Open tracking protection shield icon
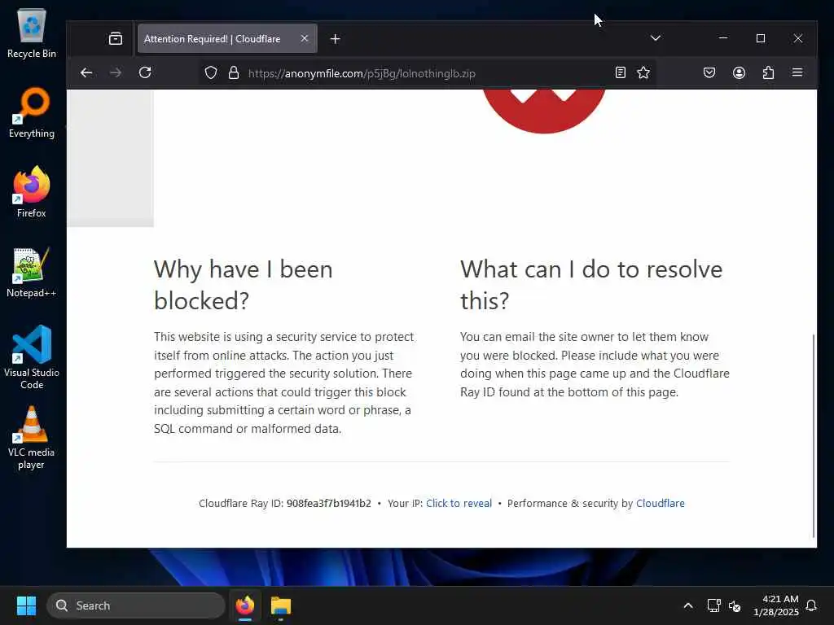 coord(211,72)
